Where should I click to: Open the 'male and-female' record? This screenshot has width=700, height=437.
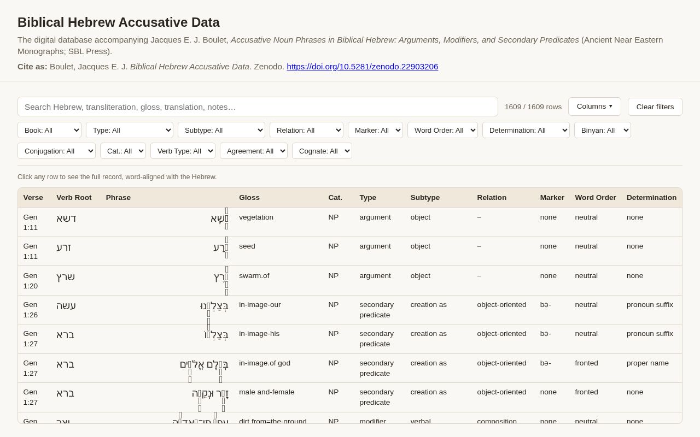coord(350,398)
